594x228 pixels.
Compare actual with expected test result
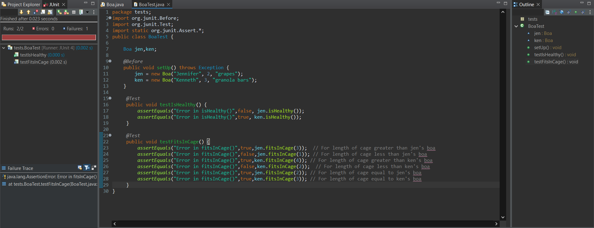pyautogui.click(x=80, y=168)
